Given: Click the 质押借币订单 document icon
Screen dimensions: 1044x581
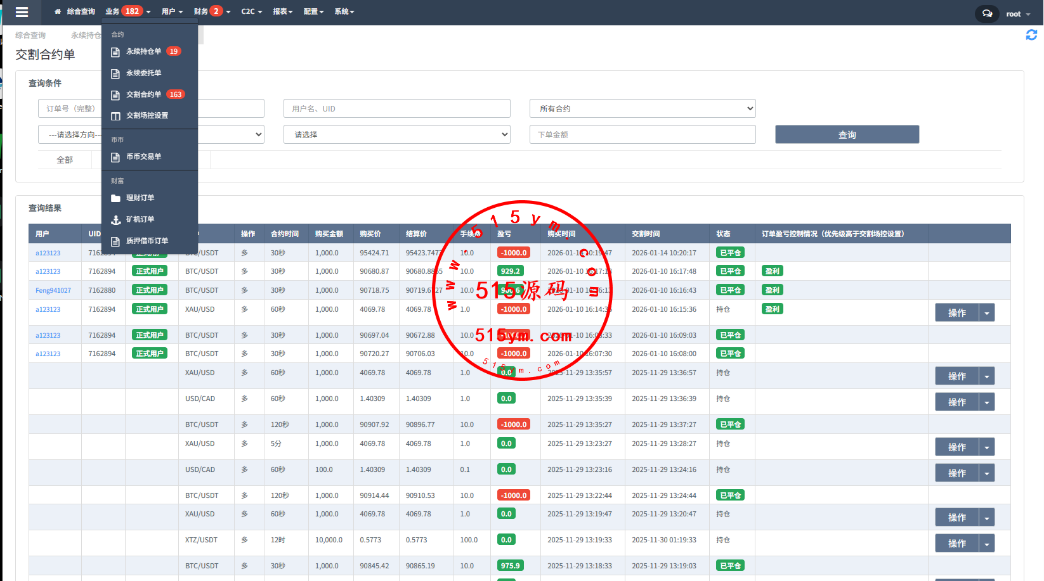Looking at the screenshot, I should pos(115,241).
